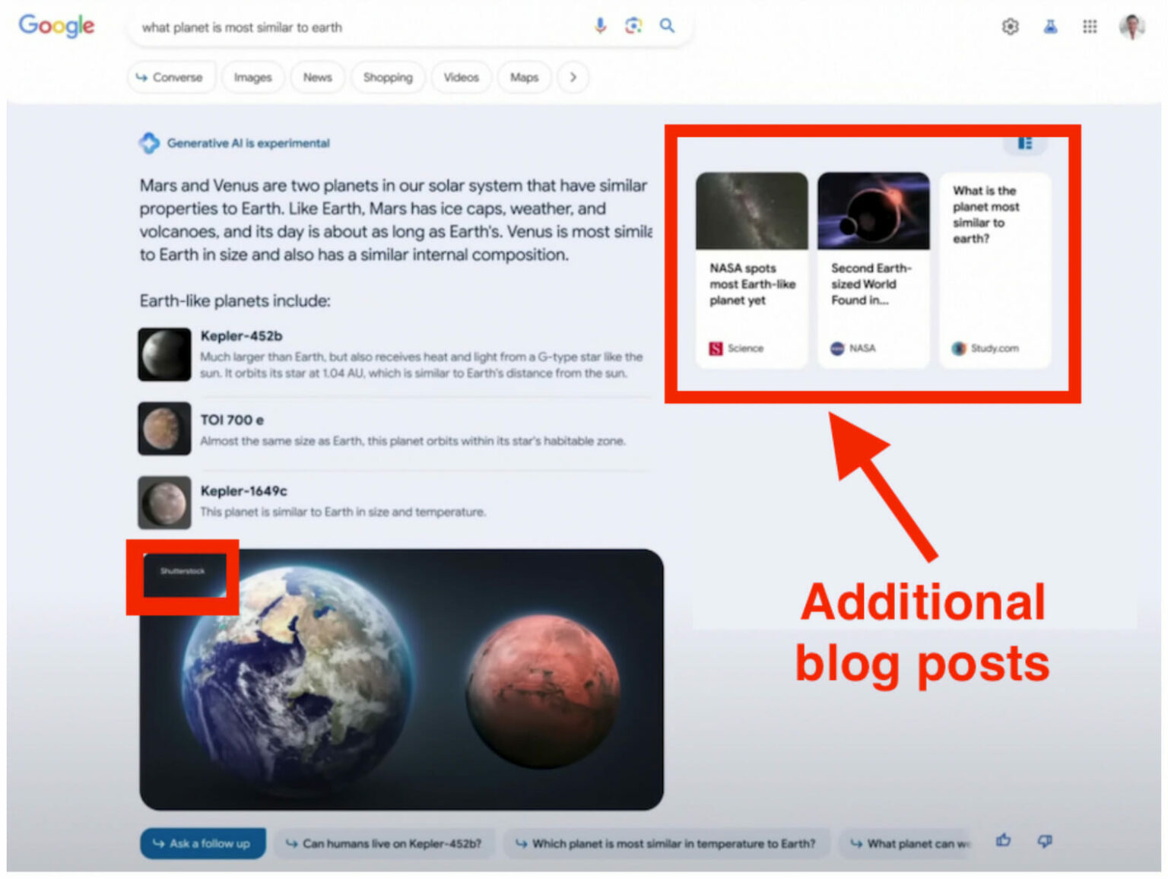Give the AI answer a thumbs up
This screenshot has height=879, width=1168.
tap(1003, 841)
